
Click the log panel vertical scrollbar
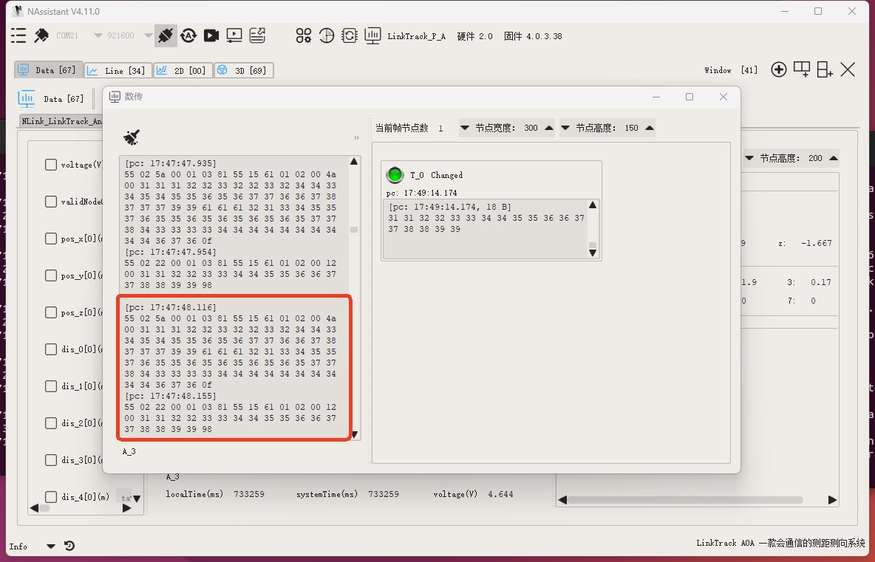pos(354,295)
